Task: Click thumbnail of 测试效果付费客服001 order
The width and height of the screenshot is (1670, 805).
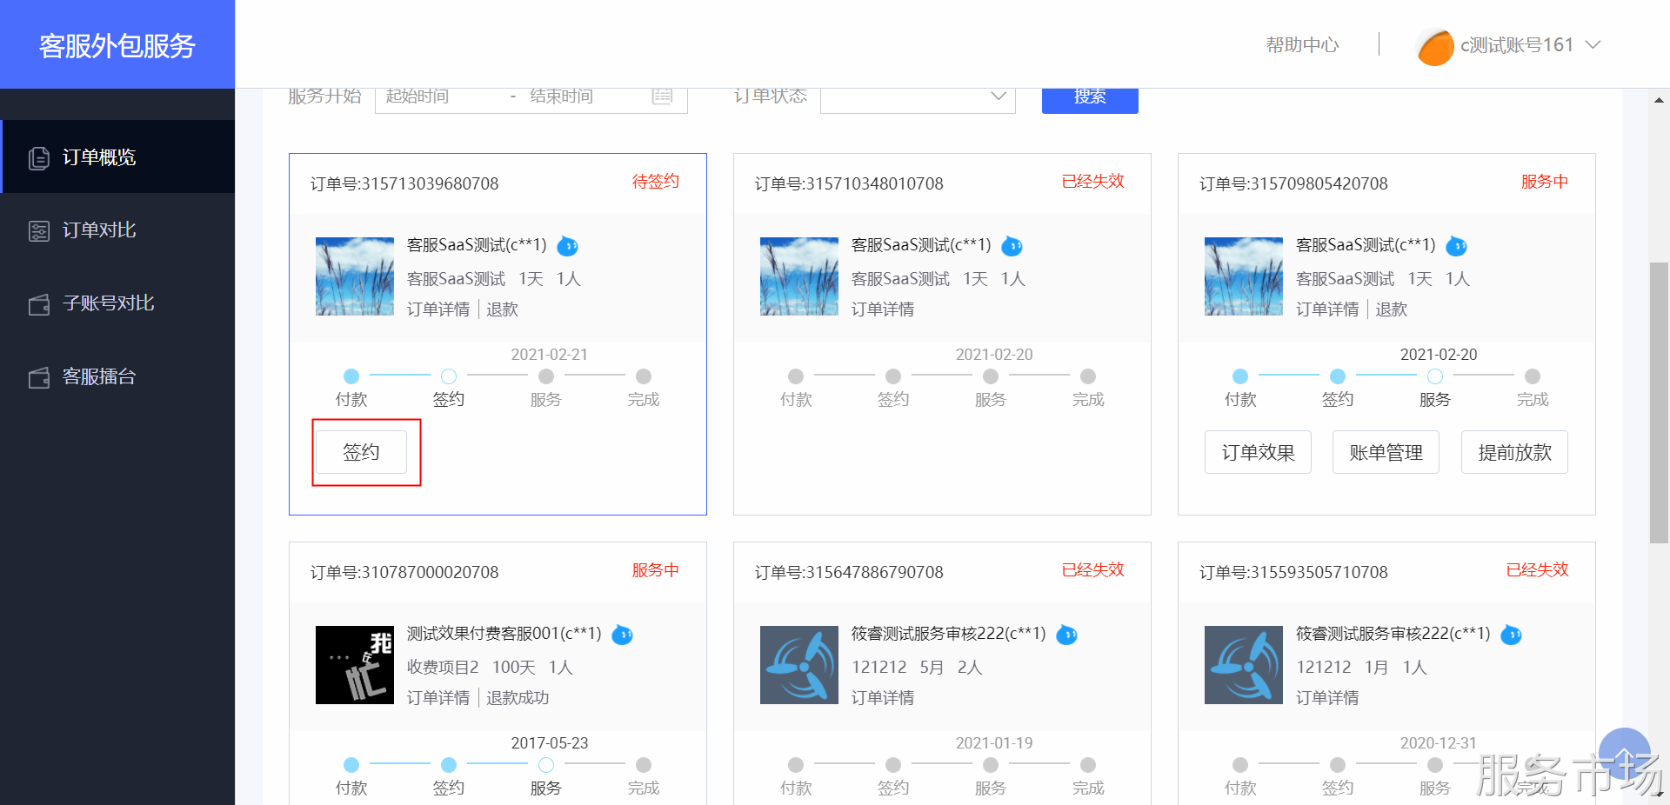Action: coord(355,665)
